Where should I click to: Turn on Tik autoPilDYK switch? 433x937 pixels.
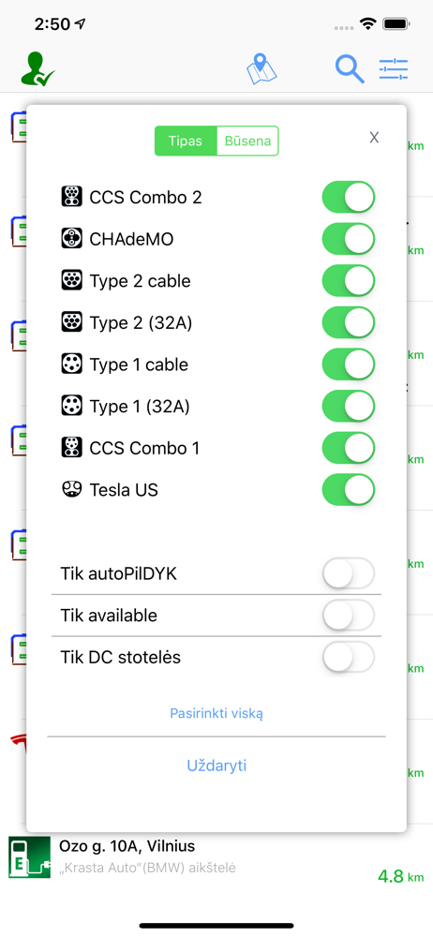[349, 573]
